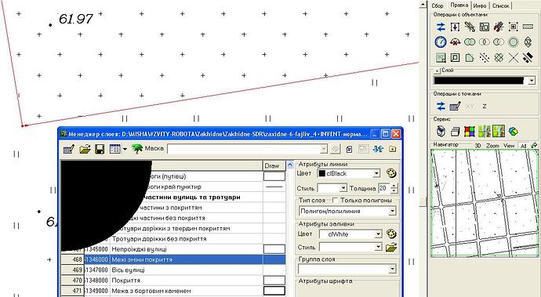Click the edit table icon in Layer Manager toolbar

coord(69,149)
